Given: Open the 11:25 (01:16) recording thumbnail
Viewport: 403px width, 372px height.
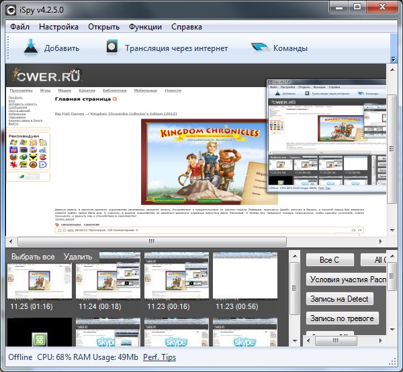Looking at the screenshot, I should [40, 281].
